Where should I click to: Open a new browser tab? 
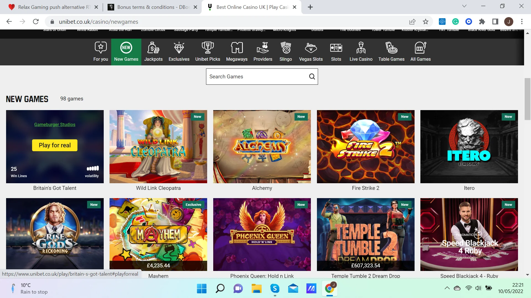click(310, 7)
